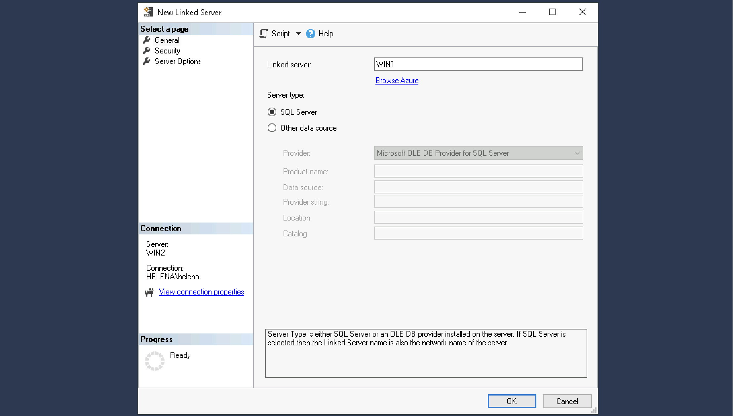Screen dimensions: 733x416
Task: Switch to the Server Options page
Action: coord(178,61)
